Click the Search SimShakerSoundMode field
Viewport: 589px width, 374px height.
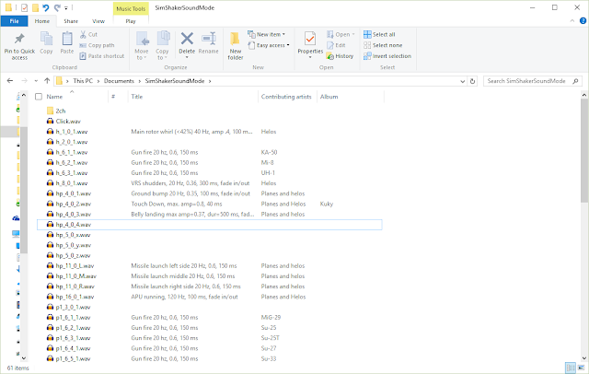[532, 81]
